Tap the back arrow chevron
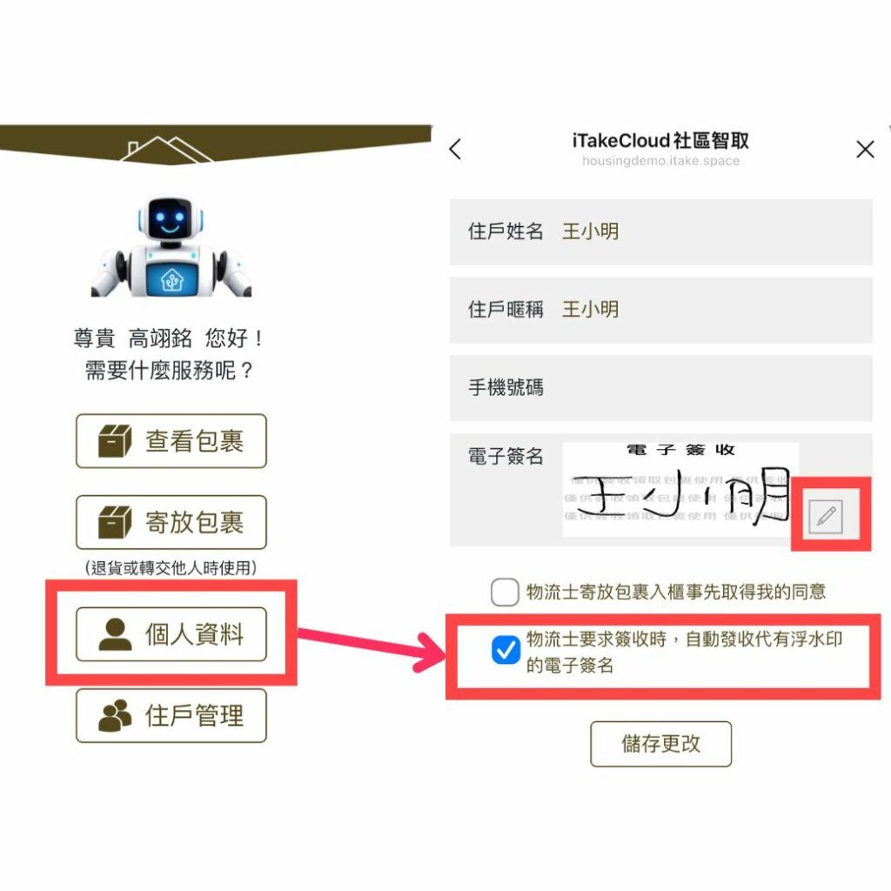The image size is (891, 891). click(455, 149)
